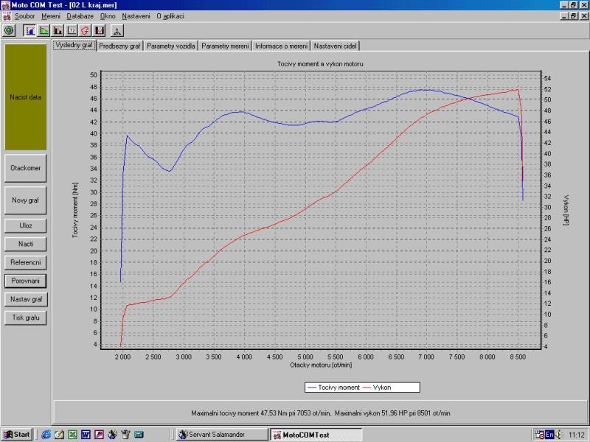Switch to Servant Salamander in taskbar

(221, 435)
